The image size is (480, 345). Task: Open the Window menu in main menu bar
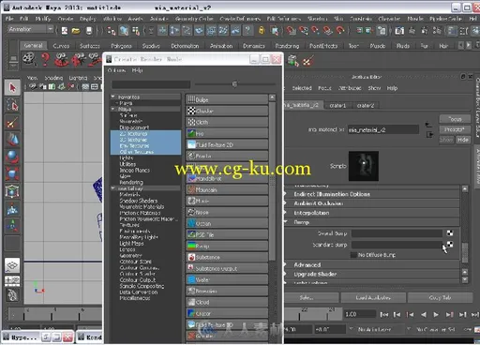click(112, 19)
